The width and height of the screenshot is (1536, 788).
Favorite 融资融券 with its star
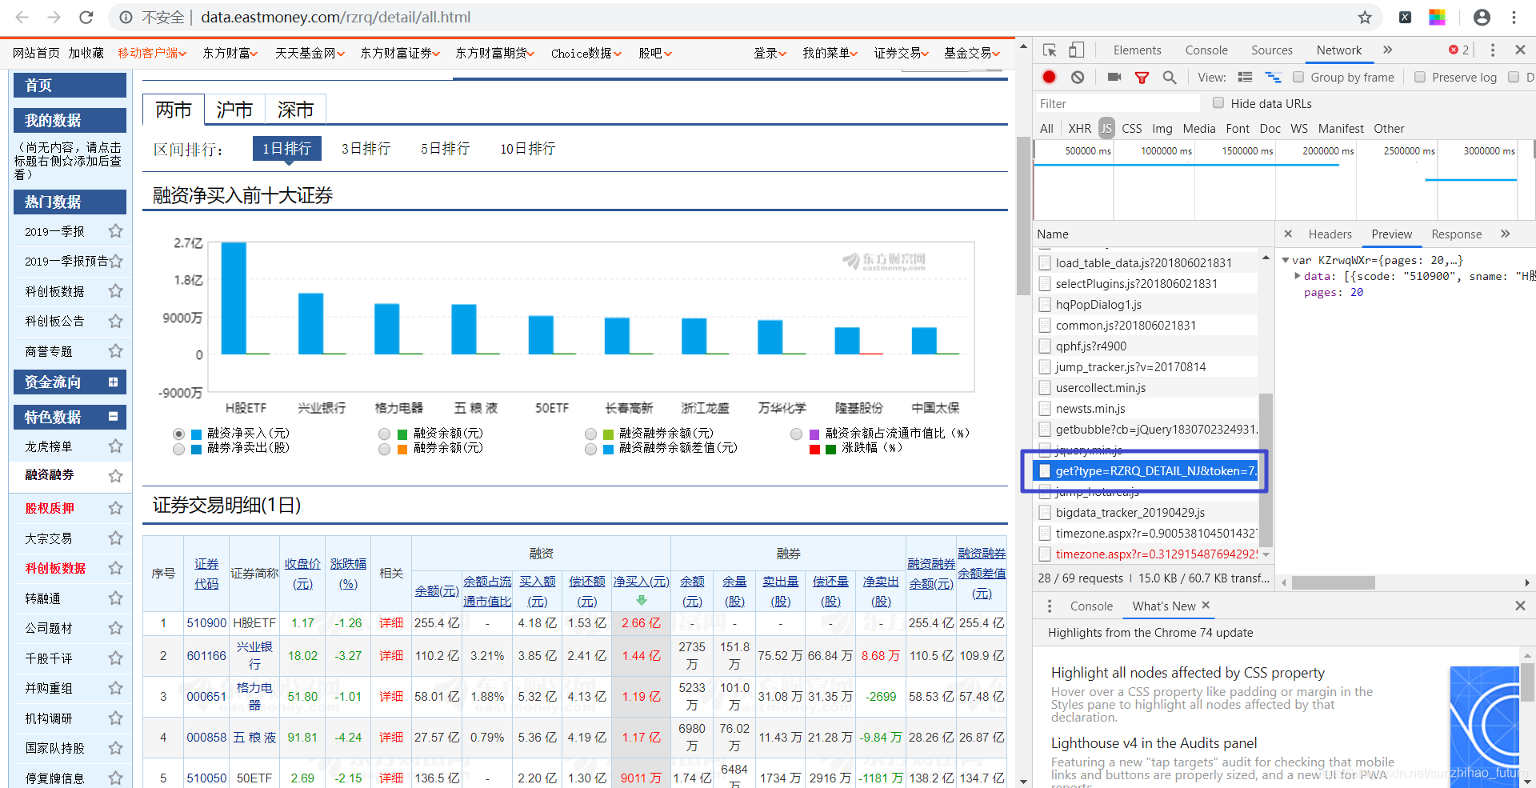click(116, 476)
